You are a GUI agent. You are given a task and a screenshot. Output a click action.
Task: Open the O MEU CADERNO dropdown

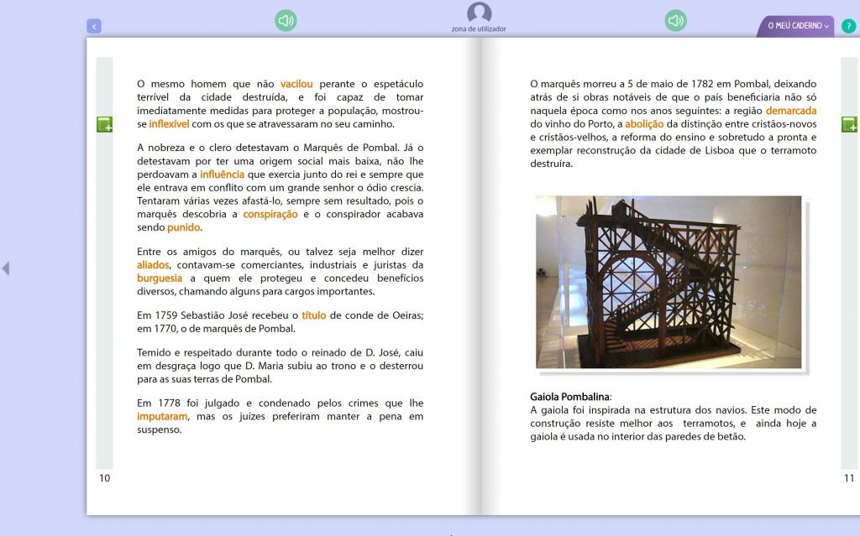[x=797, y=26]
